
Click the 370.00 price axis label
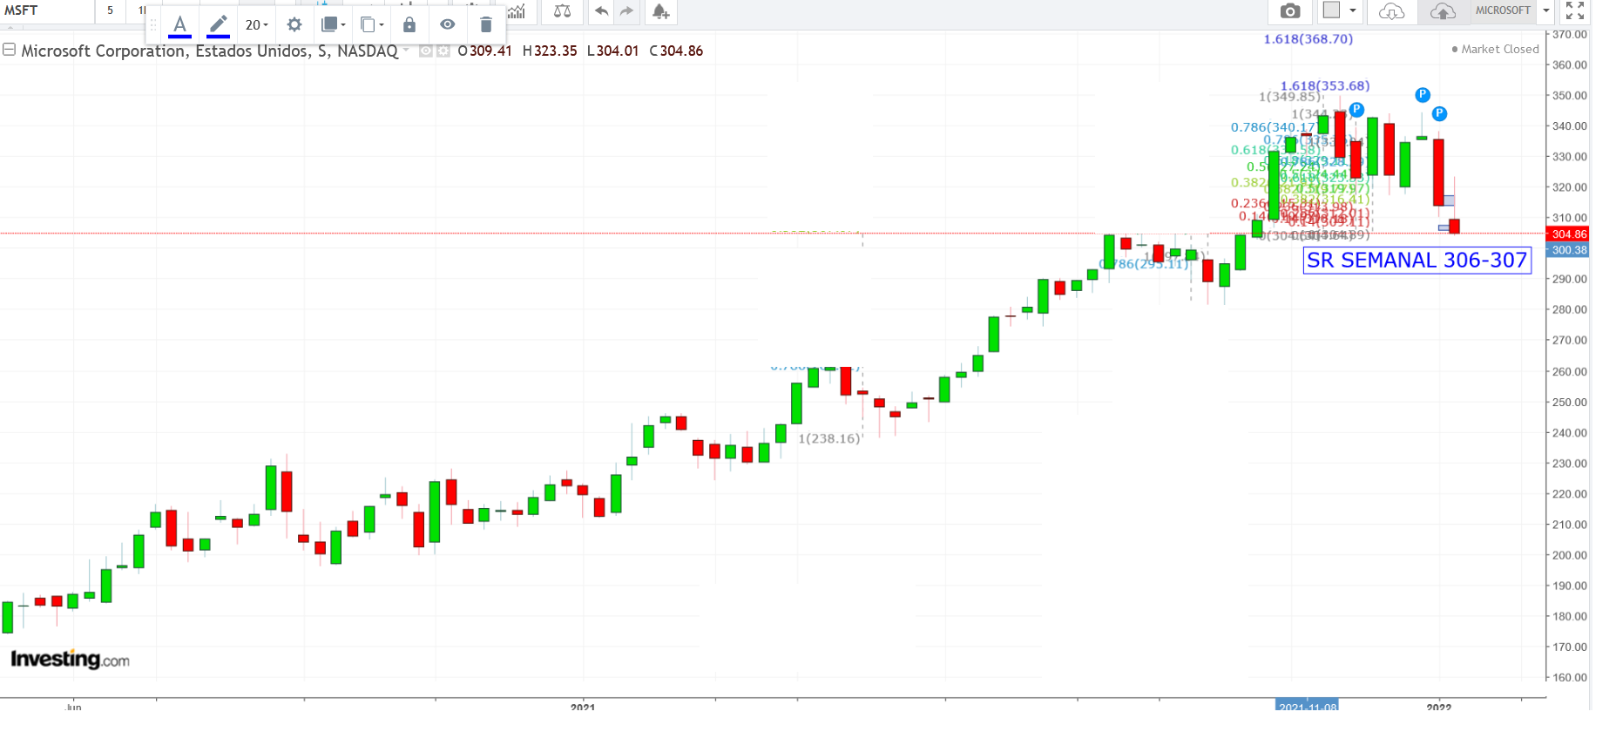tap(1570, 35)
